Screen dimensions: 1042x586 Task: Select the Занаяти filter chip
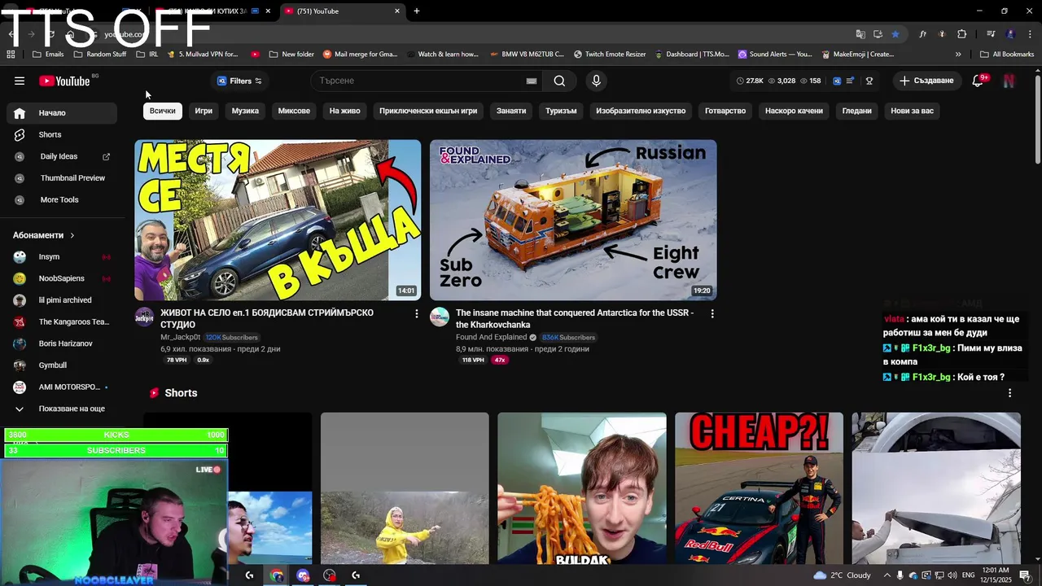(511, 111)
